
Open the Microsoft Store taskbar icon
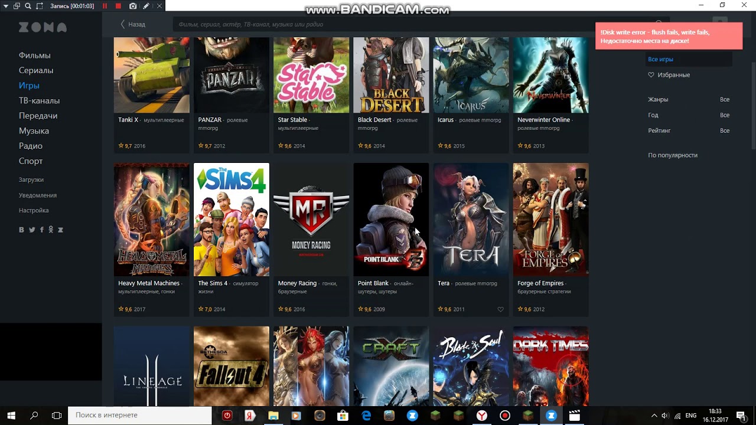point(343,416)
